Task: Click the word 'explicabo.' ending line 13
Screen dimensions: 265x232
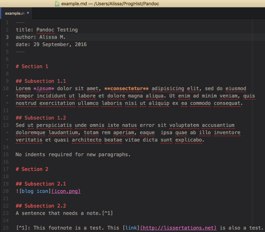Action: point(190,140)
